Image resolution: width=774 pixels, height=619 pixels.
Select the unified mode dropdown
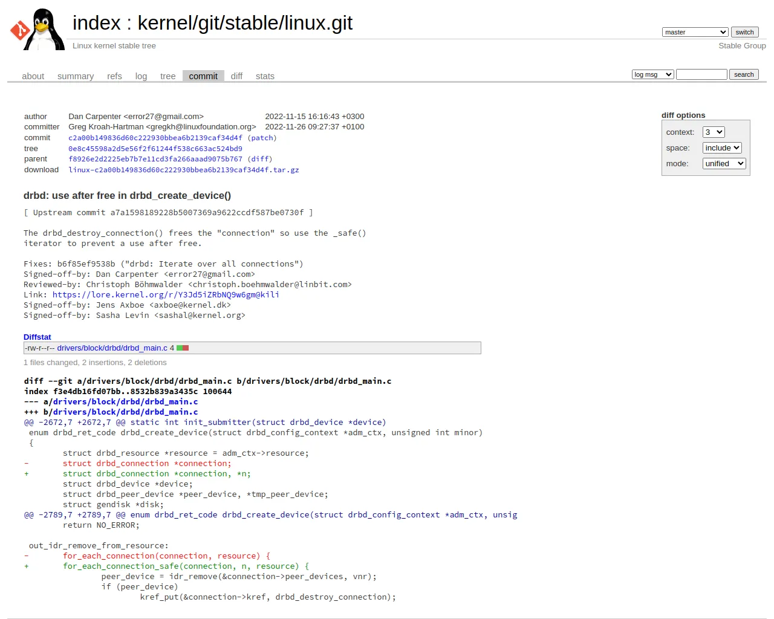coord(724,163)
